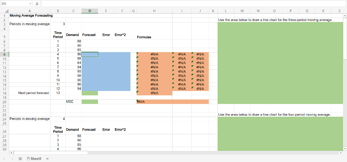Select green forecast cell D18
The width and height of the screenshot is (347, 162).
[x=89, y=93]
